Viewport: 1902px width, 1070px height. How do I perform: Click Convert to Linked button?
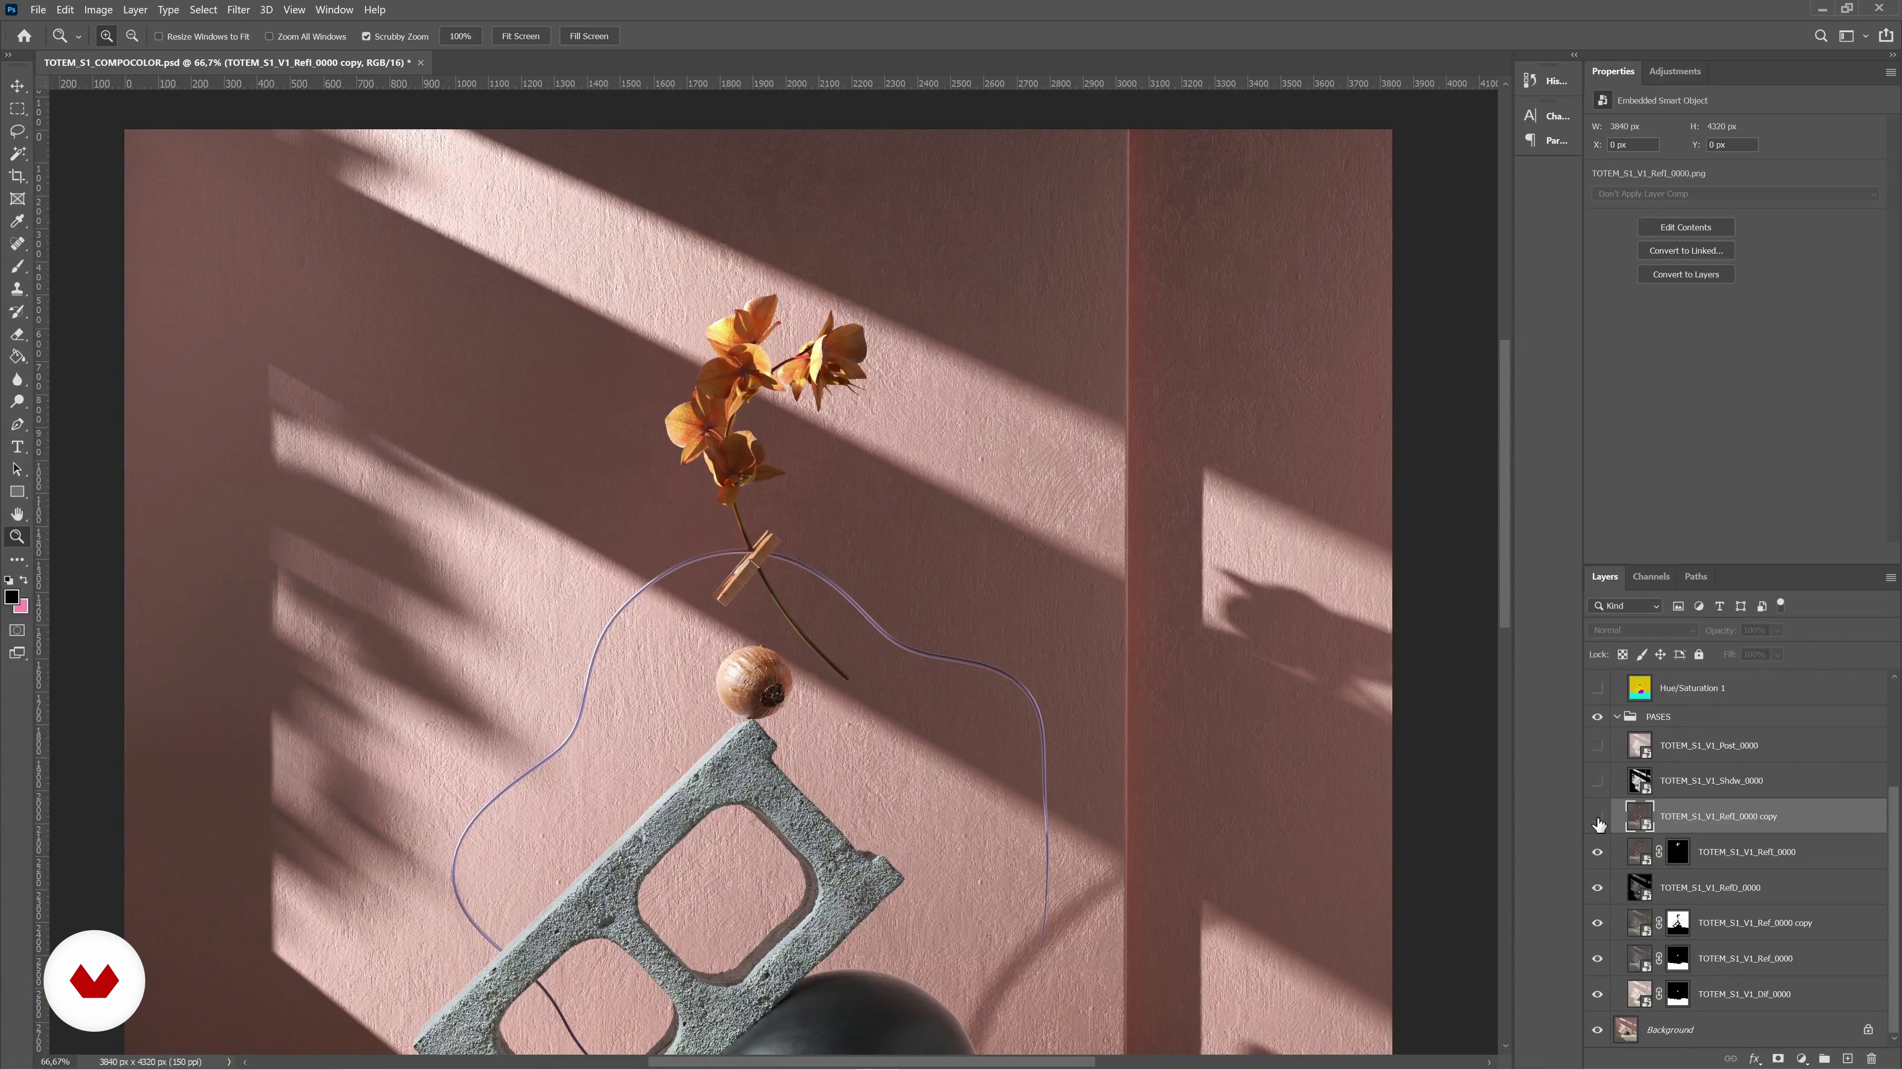coord(1686,251)
